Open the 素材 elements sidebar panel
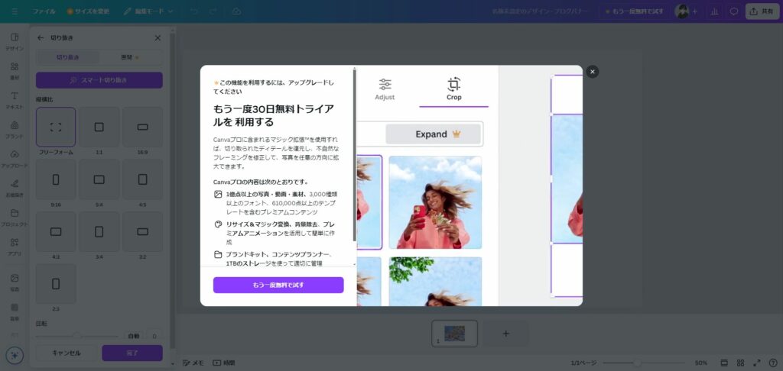 click(x=15, y=72)
